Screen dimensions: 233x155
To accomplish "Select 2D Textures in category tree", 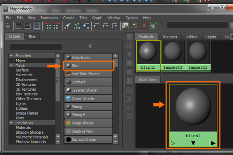I will 26,84.
